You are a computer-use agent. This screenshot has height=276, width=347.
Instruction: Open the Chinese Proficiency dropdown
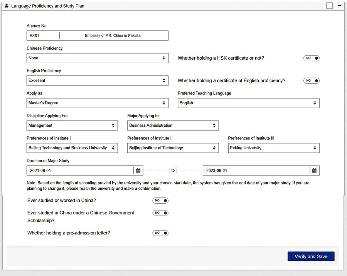click(x=97, y=58)
